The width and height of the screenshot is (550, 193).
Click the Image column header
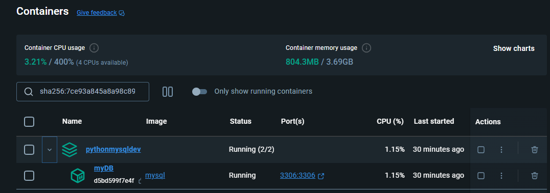click(x=156, y=122)
